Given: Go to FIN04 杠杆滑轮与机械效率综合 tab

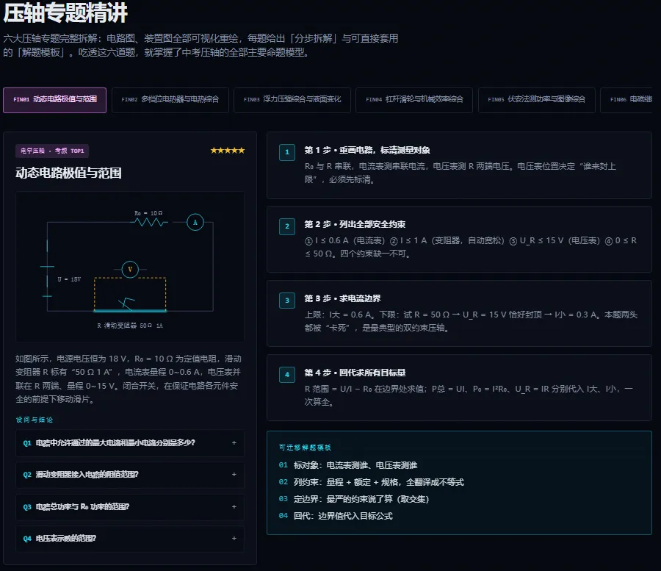Looking at the screenshot, I should [x=414, y=100].
